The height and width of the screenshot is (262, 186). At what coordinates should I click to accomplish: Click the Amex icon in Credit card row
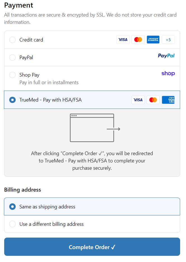tap(153, 40)
